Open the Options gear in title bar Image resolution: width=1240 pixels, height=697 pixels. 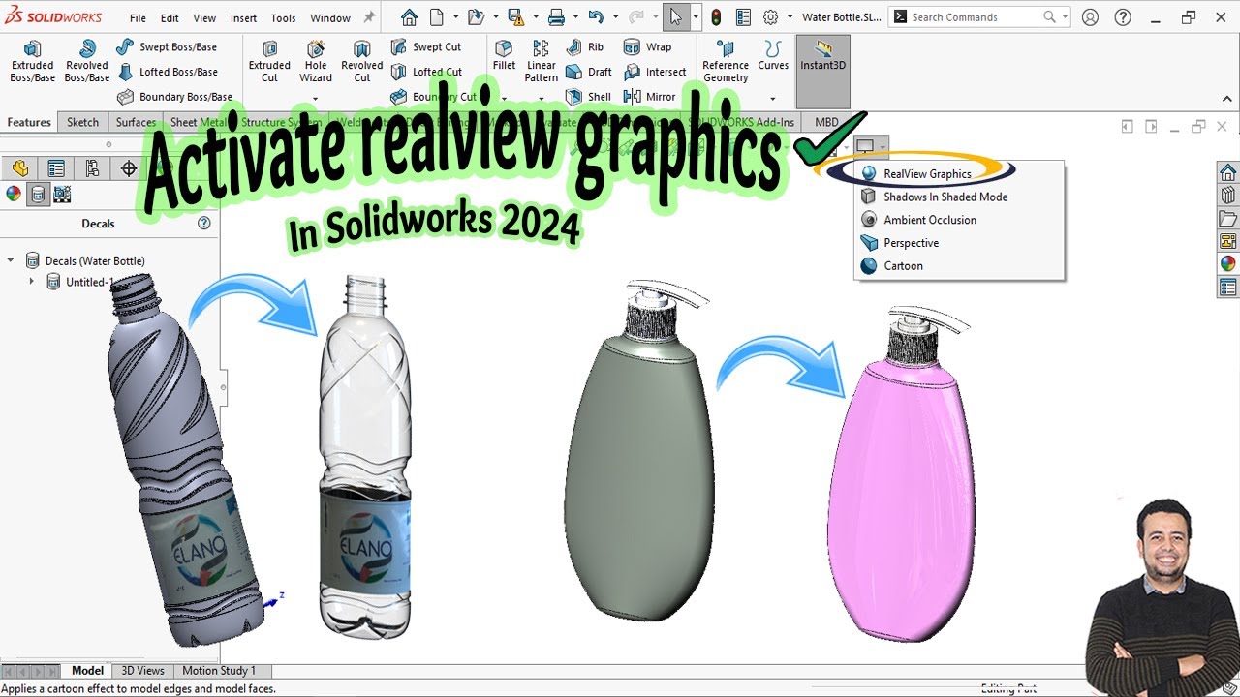(770, 17)
